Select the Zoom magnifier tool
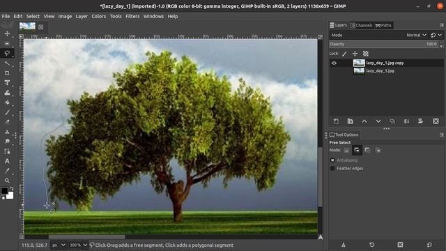The height and width of the screenshot is (251, 446). click(x=7, y=181)
